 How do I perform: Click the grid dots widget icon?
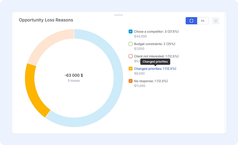(216, 21)
